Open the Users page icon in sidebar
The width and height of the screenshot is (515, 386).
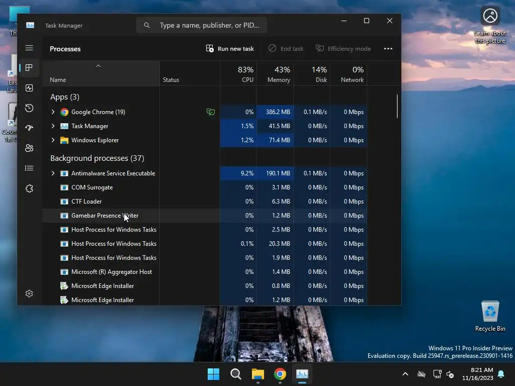point(29,148)
